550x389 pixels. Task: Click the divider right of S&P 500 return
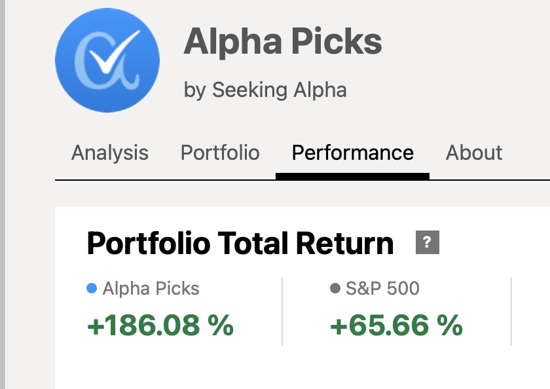[x=511, y=311]
